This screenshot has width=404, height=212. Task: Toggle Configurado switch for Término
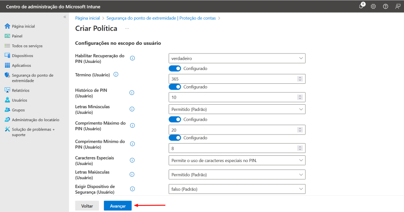[175, 68]
